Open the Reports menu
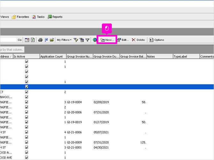 pyautogui.click(x=55, y=17)
